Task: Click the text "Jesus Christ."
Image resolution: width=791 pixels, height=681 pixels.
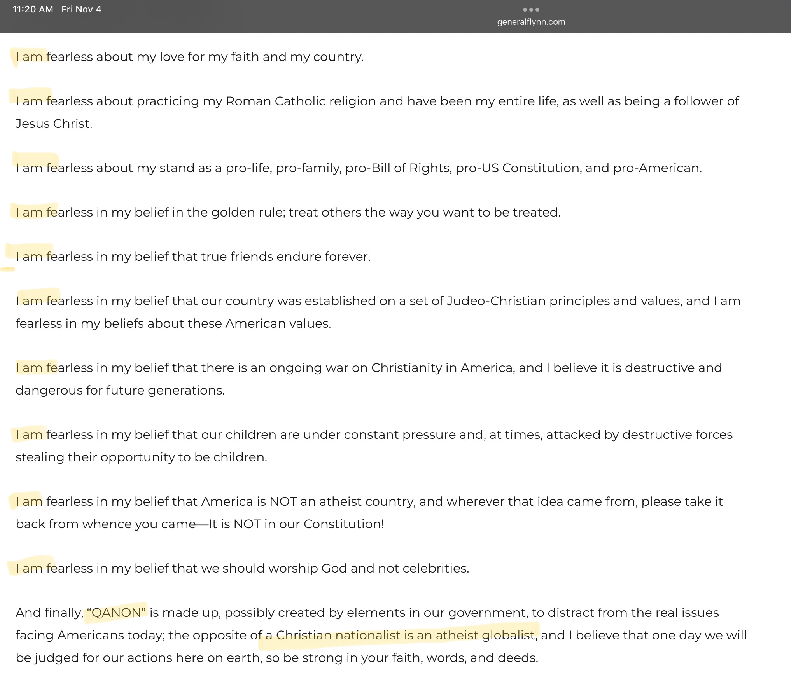Action: click(54, 124)
